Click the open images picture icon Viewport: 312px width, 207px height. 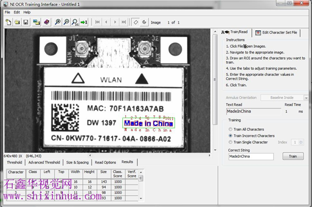[x=37, y=22]
